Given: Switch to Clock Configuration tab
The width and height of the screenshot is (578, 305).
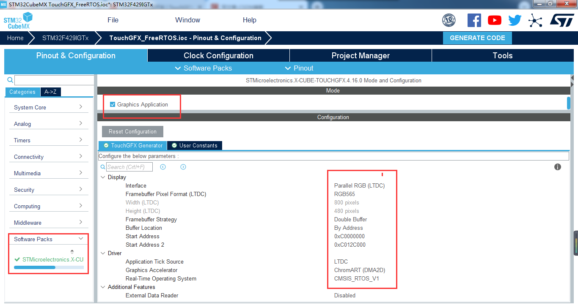Looking at the screenshot, I should 218,55.
